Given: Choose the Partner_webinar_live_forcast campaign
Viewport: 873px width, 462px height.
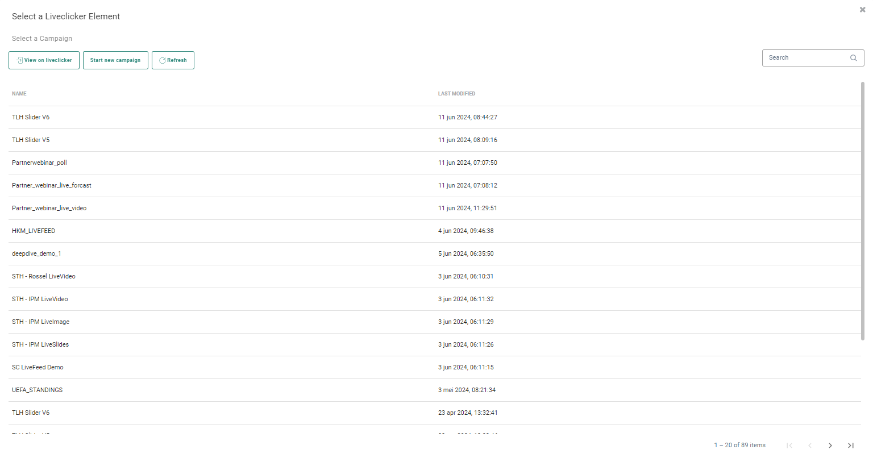Looking at the screenshot, I should click(52, 185).
